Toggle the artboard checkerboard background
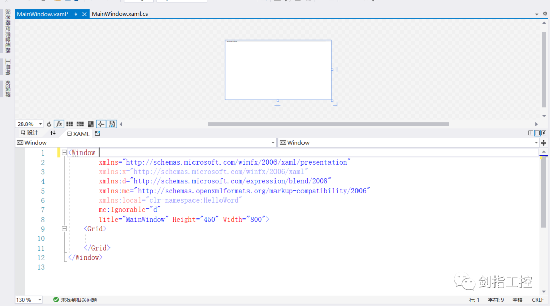 point(91,124)
